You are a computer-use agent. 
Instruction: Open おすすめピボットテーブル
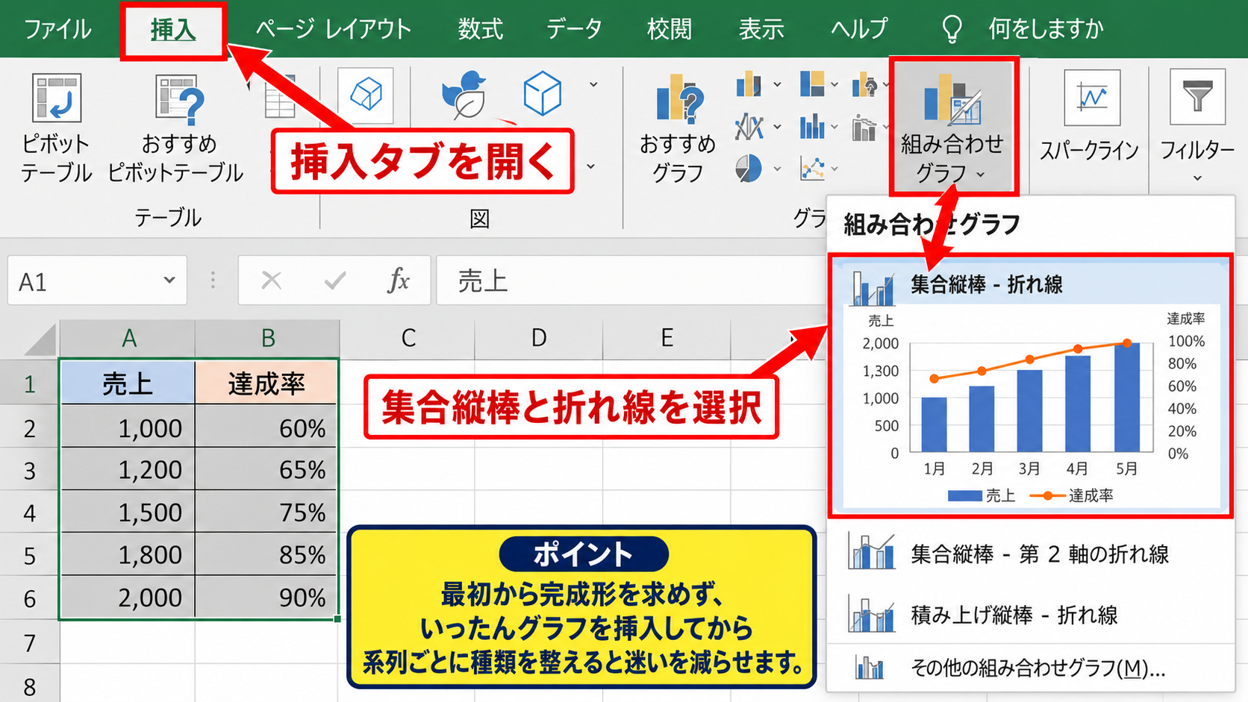(x=176, y=128)
